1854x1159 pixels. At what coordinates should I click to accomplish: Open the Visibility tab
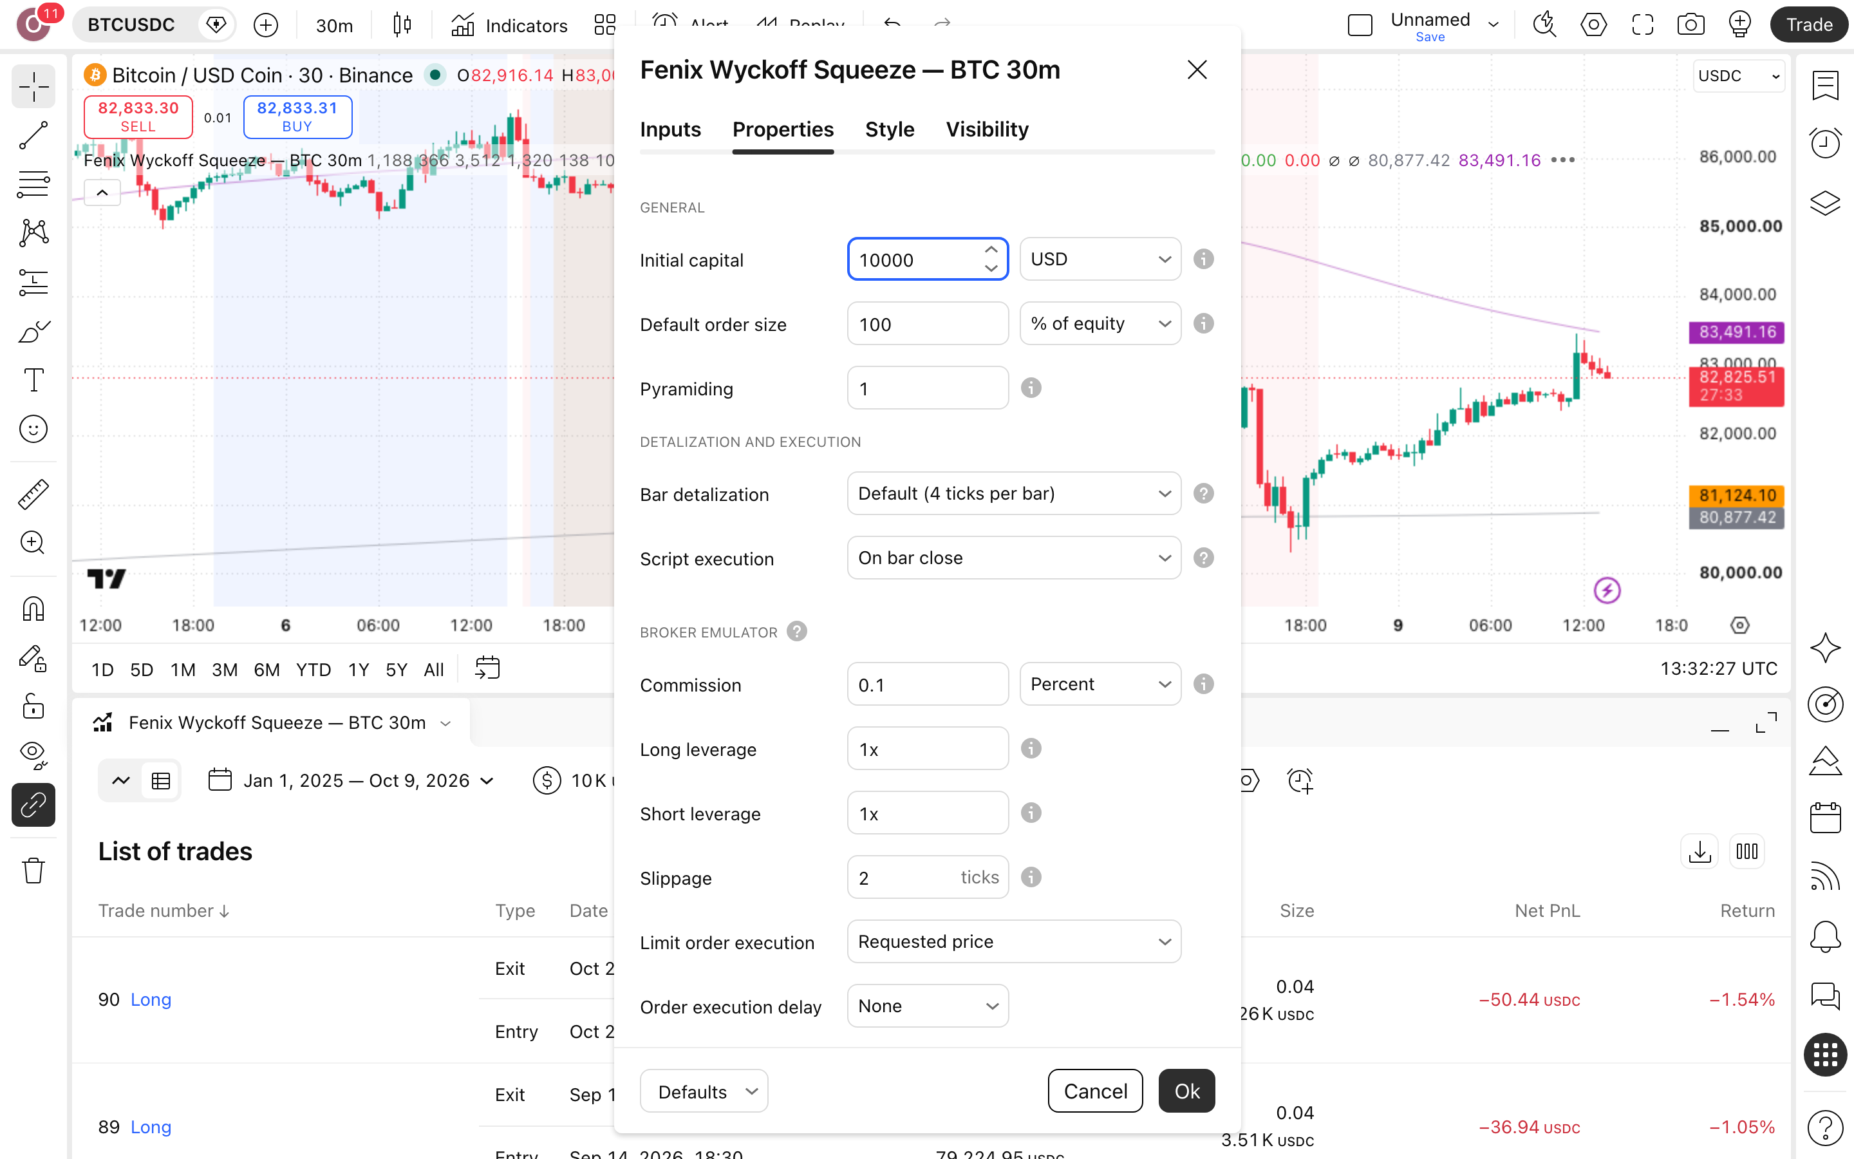[x=987, y=129]
